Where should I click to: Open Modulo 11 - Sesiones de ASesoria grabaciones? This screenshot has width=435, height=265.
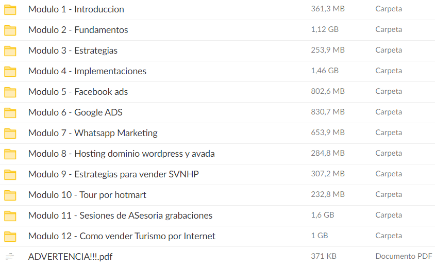[x=120, y=216]
